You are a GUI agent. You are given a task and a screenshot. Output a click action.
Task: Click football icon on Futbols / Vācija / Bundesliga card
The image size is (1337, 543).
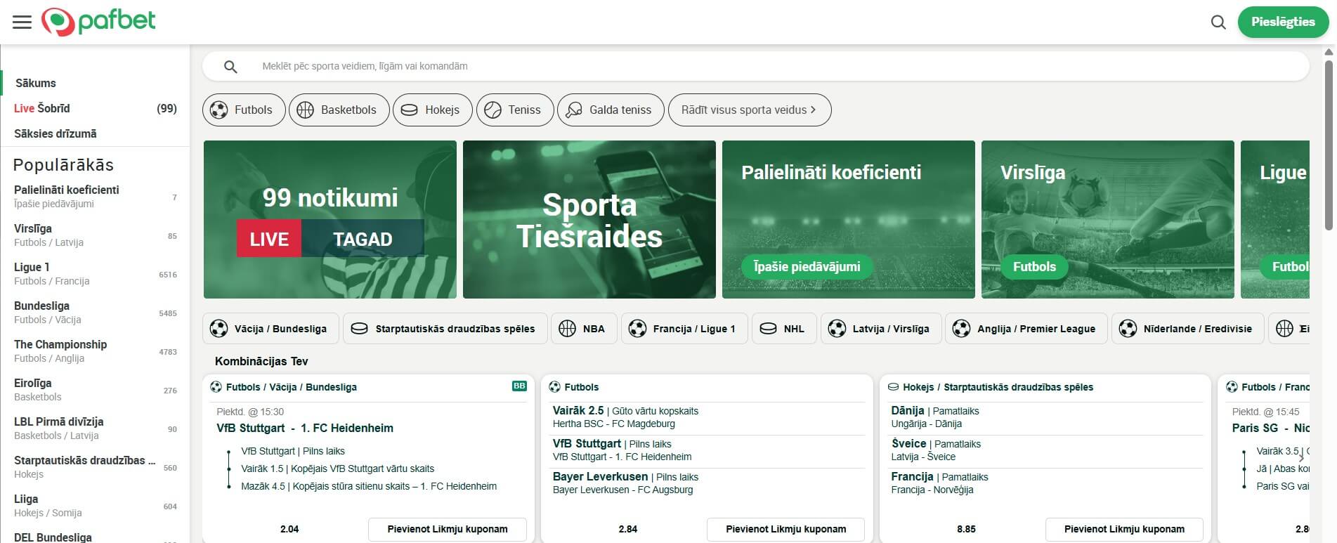tap(216, 387)
